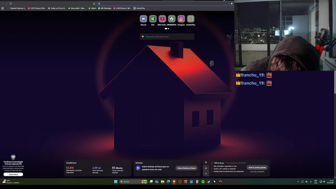The height and width of the screenshot is (189, 336).
Task: Click the ESTADÍSTICAS heading
Action: (71, 163)
